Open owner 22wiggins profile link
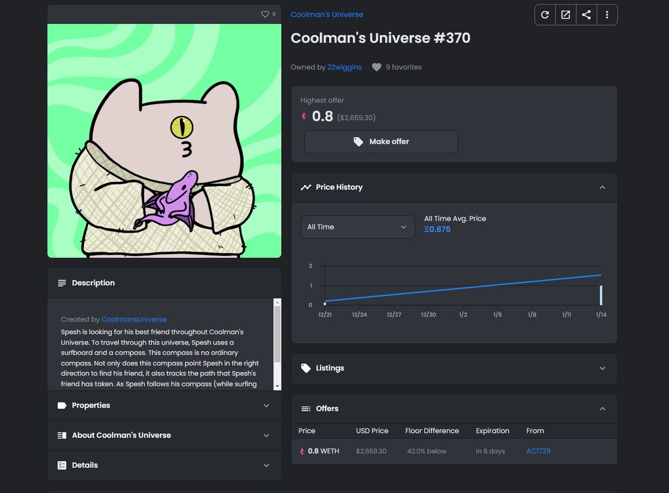669x493 pixels. tap(345, 67)
